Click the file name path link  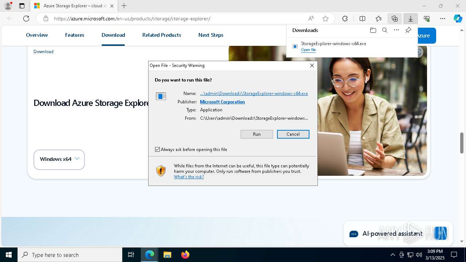[x=254, y=94]
